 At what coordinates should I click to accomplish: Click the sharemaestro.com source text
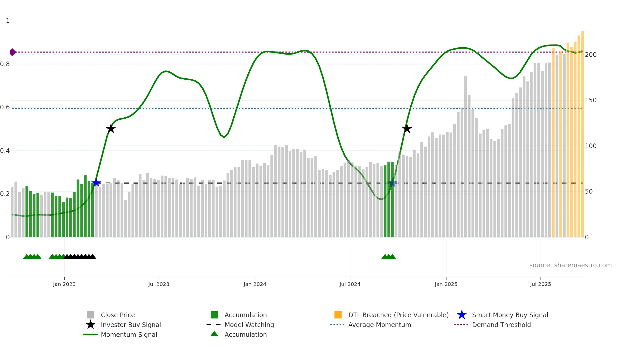click(571, 265)
